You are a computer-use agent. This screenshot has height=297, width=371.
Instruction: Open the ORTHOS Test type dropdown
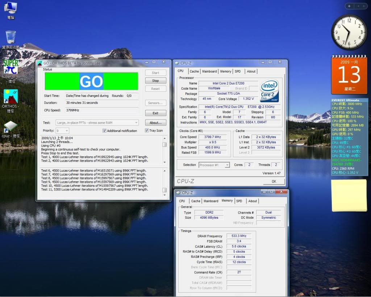(97, 123)
